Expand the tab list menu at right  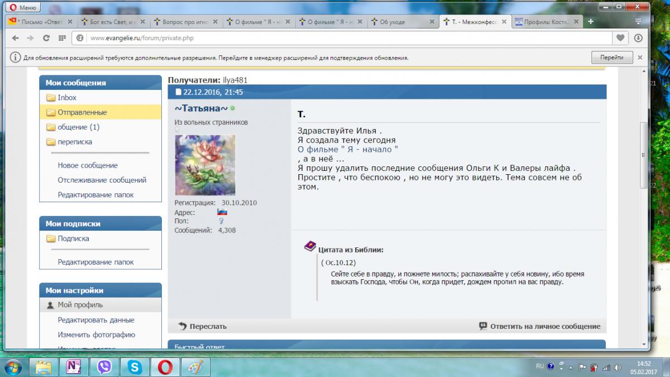coord(638,22)
